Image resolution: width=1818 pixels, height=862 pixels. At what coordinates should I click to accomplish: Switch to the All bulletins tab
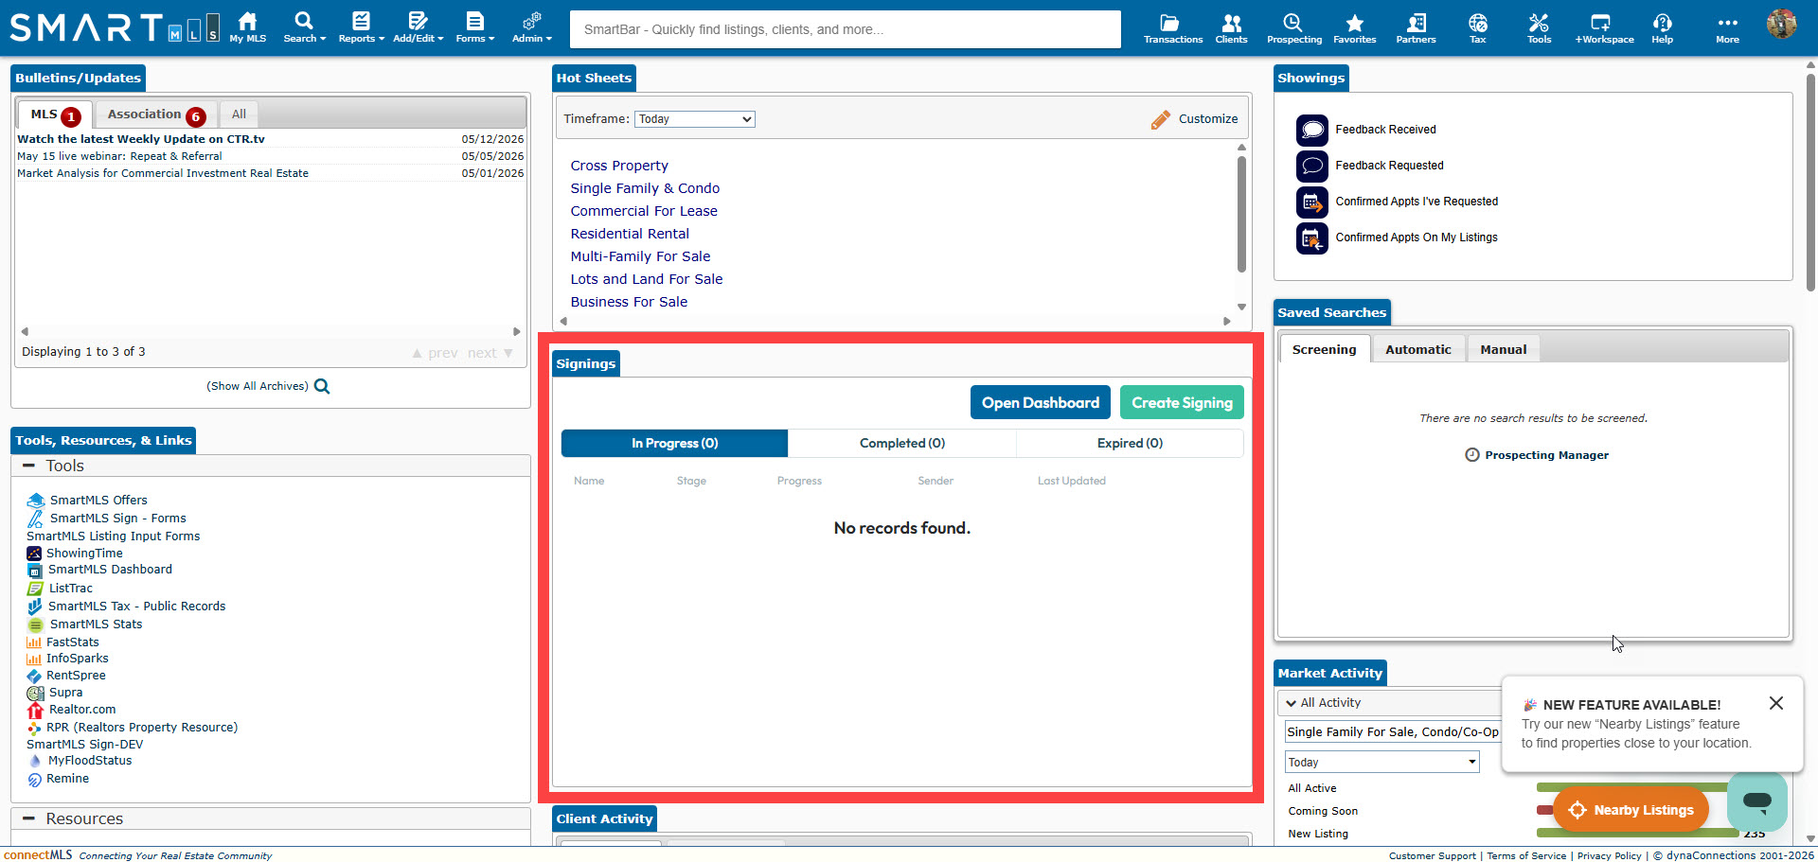click(239, 114)
